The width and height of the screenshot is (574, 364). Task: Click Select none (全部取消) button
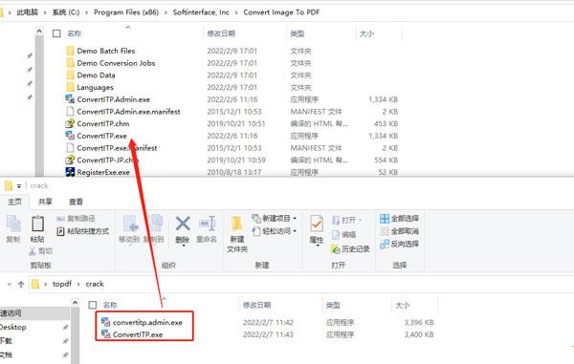point(399,231)
